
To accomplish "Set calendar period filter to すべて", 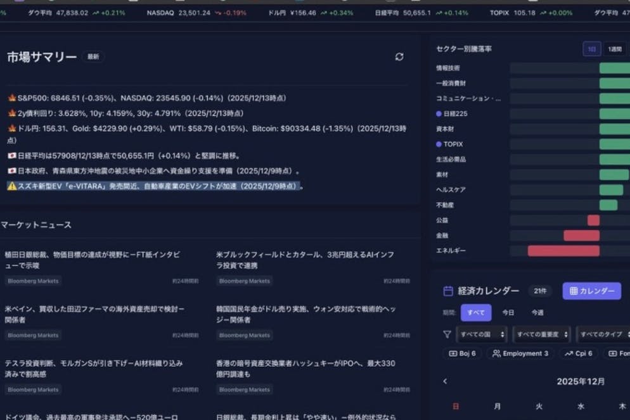I will tap(475, 312).
